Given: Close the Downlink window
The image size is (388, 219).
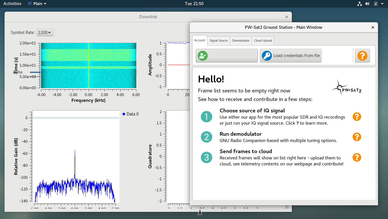Looking at the screenshot, I should click(286, 17).
